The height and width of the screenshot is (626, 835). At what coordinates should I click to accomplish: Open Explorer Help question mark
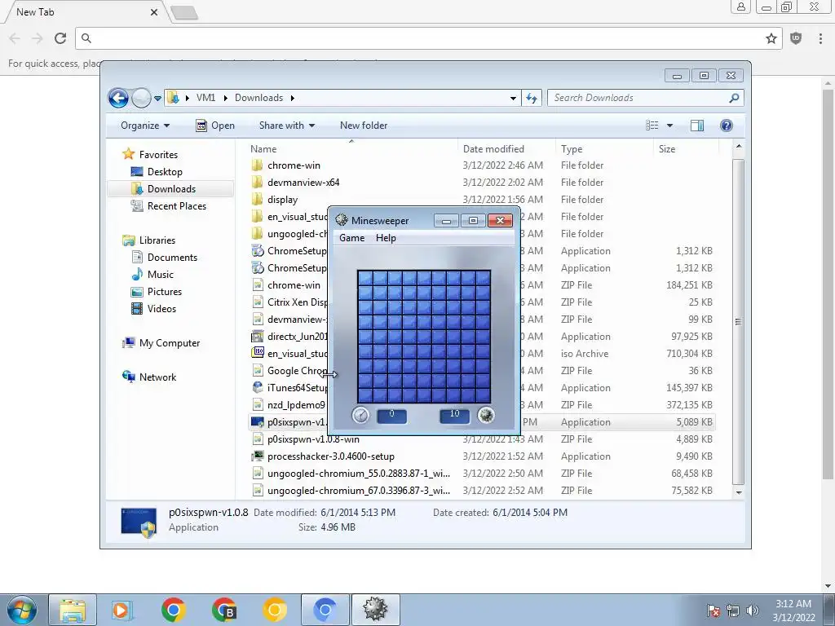click(x=727, y=126)
